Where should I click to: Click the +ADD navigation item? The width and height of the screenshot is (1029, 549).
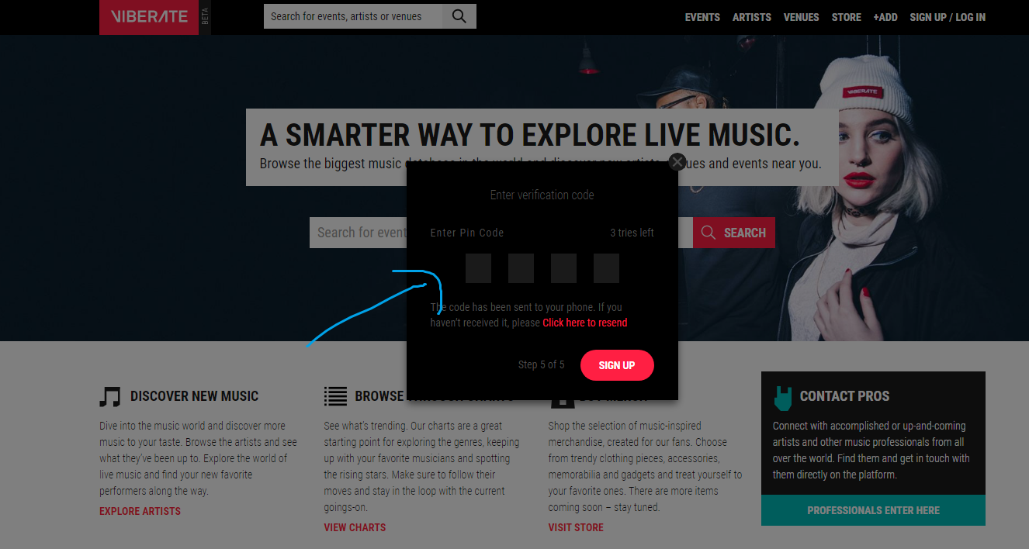click(885, 17)
